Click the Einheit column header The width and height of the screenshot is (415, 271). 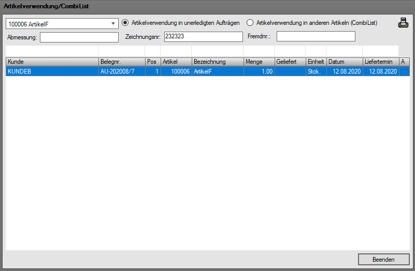316,62
